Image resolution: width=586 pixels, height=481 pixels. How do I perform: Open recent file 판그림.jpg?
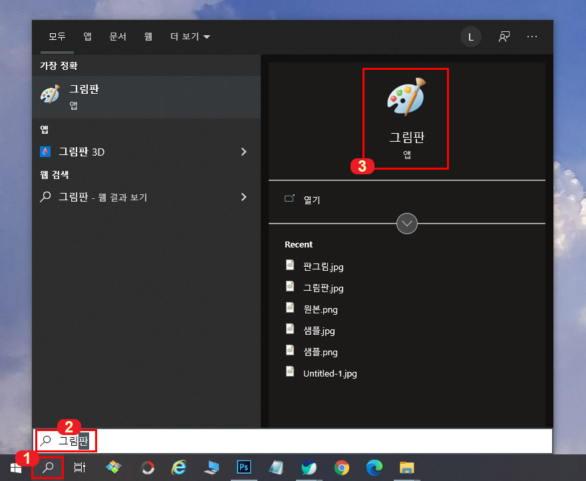coord(323,267)
